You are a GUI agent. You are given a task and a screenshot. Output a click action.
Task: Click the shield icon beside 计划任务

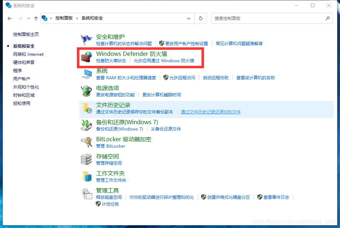(x=98, y=204)
